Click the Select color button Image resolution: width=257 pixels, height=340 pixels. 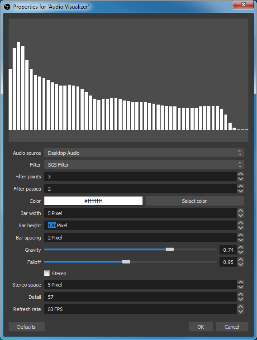coord(195,201)
